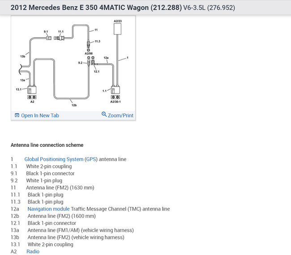The image size is (291, 255).
Task: Open the Navigation module link
Action: (x=49, y=209)
